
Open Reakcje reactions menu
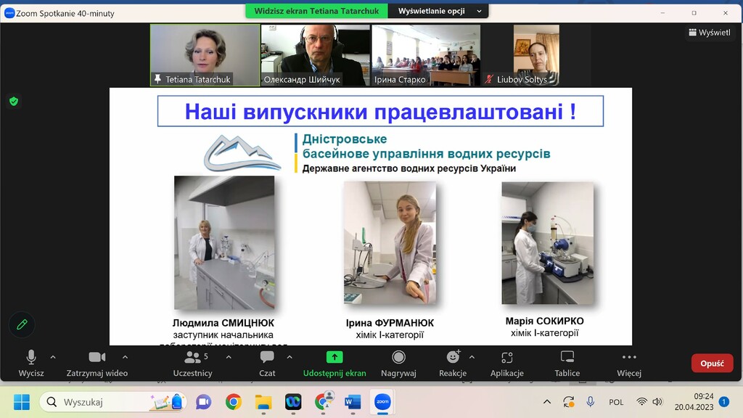click(x=453, y=364)
